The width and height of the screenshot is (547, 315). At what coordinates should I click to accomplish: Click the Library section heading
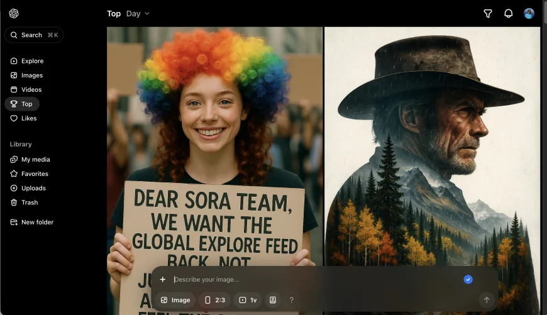tap(21, 144)
